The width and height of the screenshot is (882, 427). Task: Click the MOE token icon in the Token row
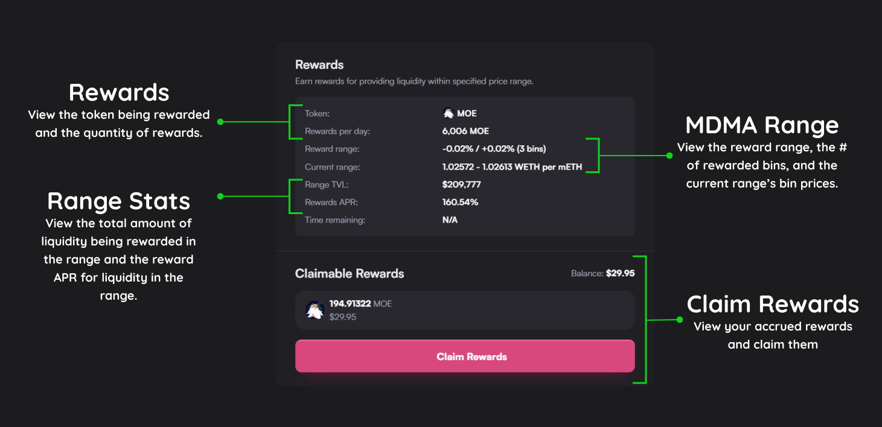point(448,113)
